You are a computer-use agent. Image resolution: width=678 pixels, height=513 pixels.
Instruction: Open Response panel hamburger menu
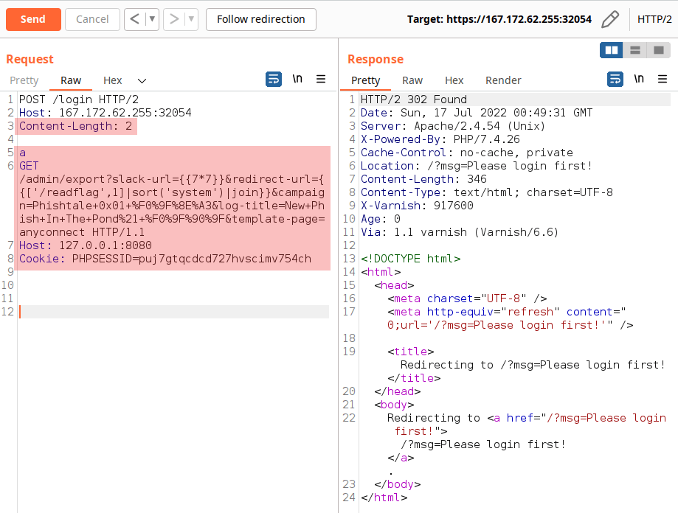[663, 79]
